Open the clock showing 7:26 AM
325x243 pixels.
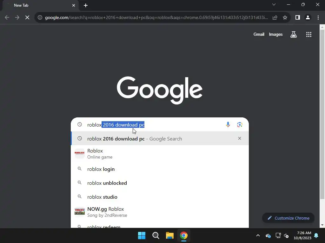point(302,235)
